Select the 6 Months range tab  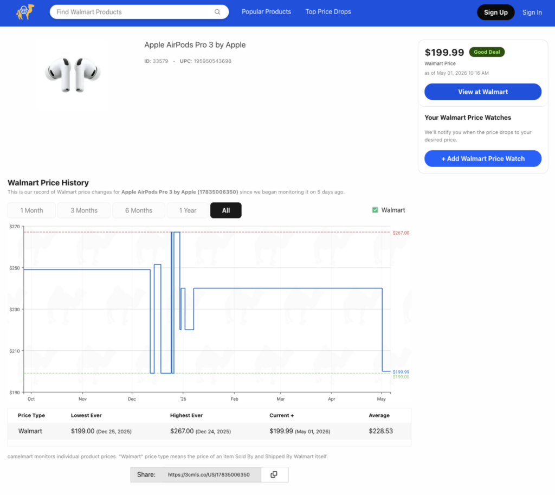pos(139,210)
